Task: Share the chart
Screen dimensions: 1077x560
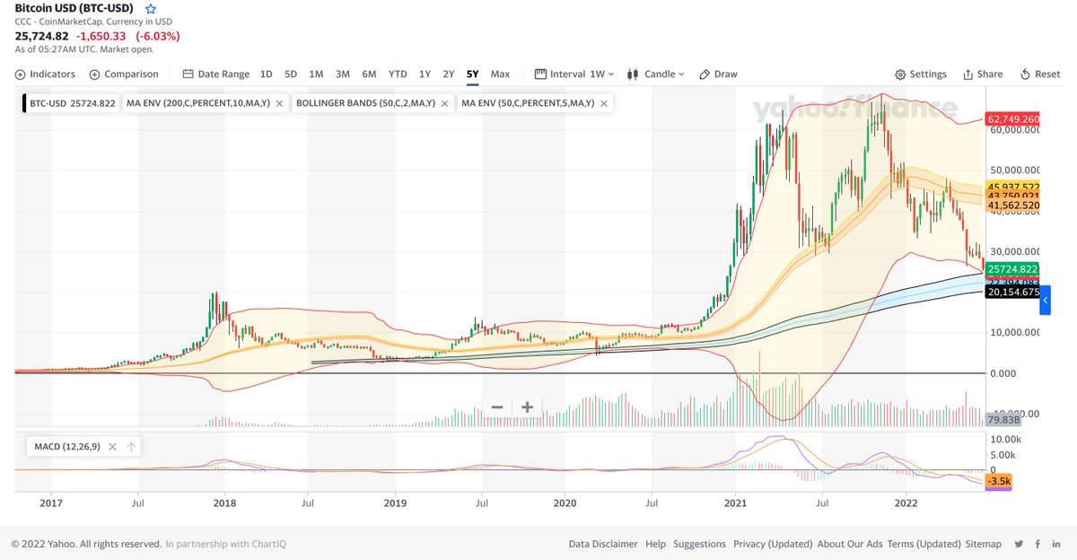Action: point(983,74)
